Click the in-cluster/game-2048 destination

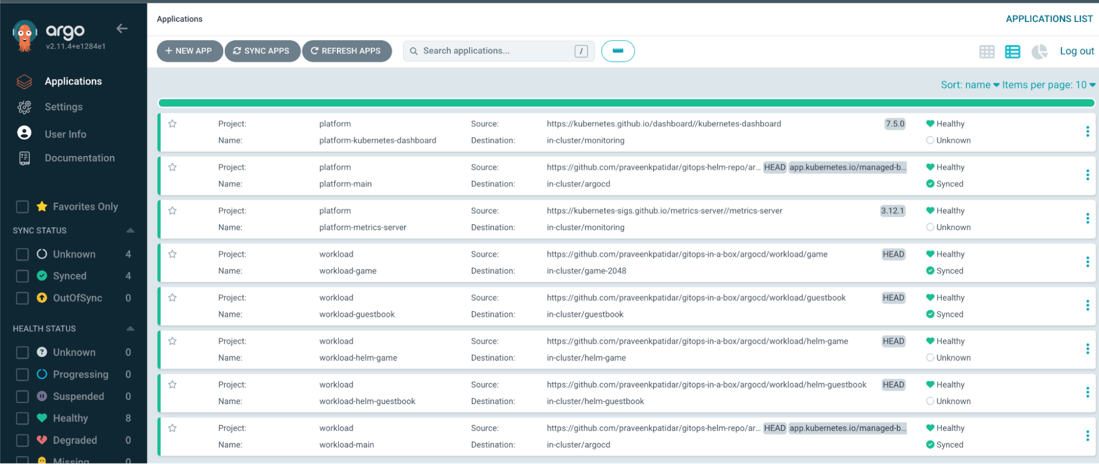586,271
